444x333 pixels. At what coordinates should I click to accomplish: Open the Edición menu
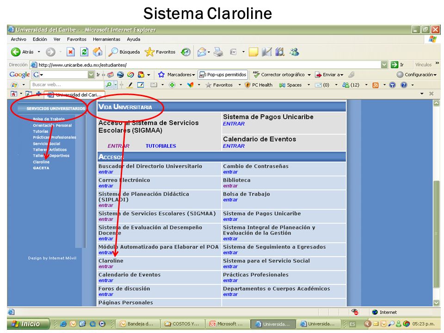(x=40, y=39)
